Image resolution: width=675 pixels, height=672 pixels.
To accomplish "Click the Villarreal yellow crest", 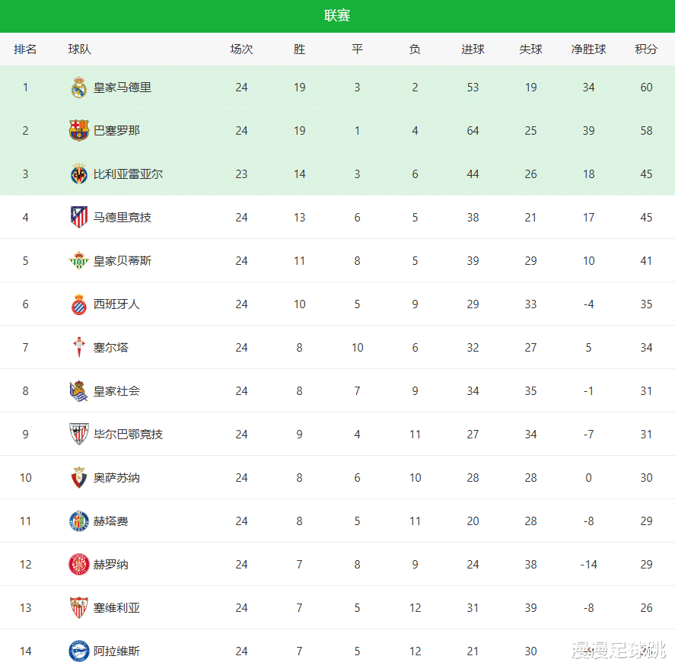I will pyautogui.click(x=79, y=174).
